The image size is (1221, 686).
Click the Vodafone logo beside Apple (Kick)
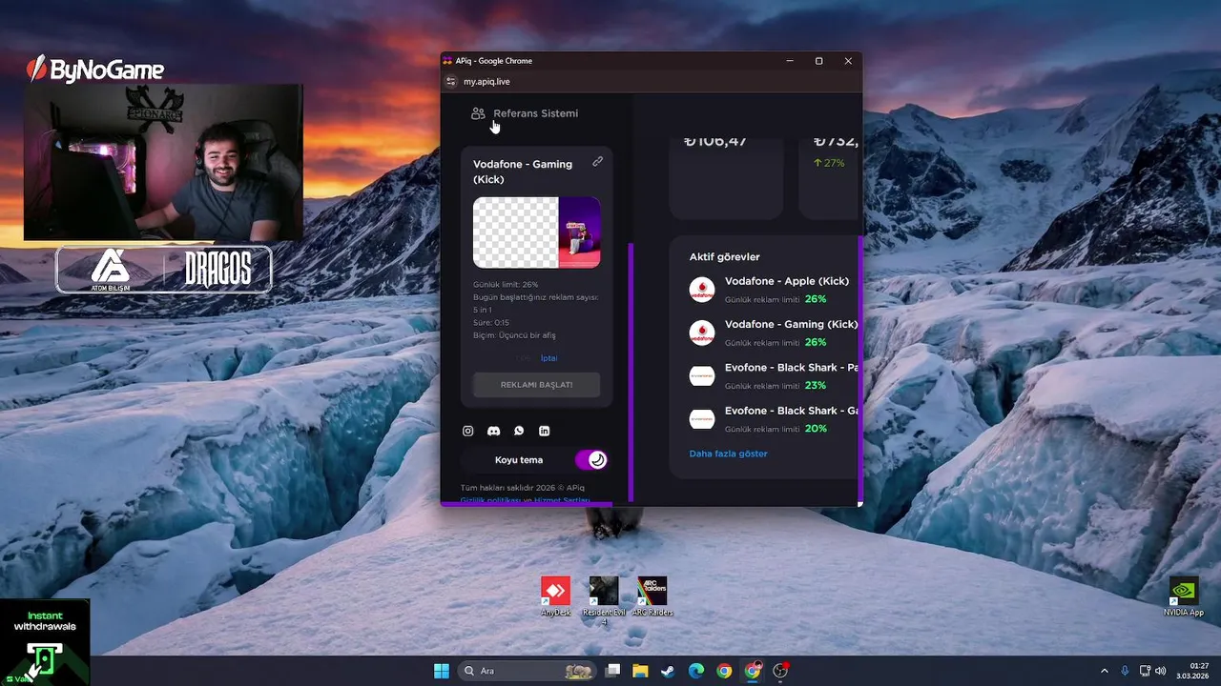pyautogui.click(x=702, y=290)
